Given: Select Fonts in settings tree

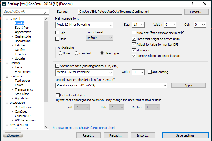Looking at the screenshot, I should coord(20,23).
